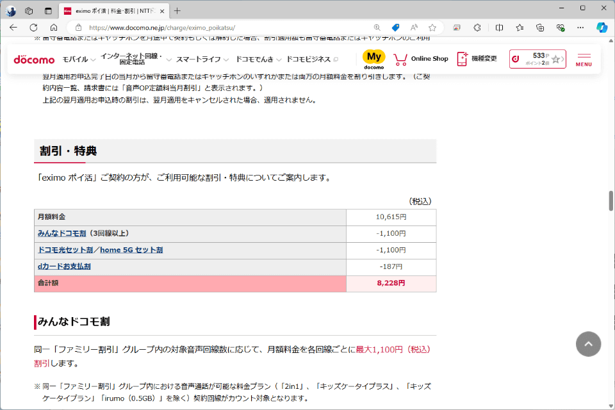Open My docomo from the header

374,58
